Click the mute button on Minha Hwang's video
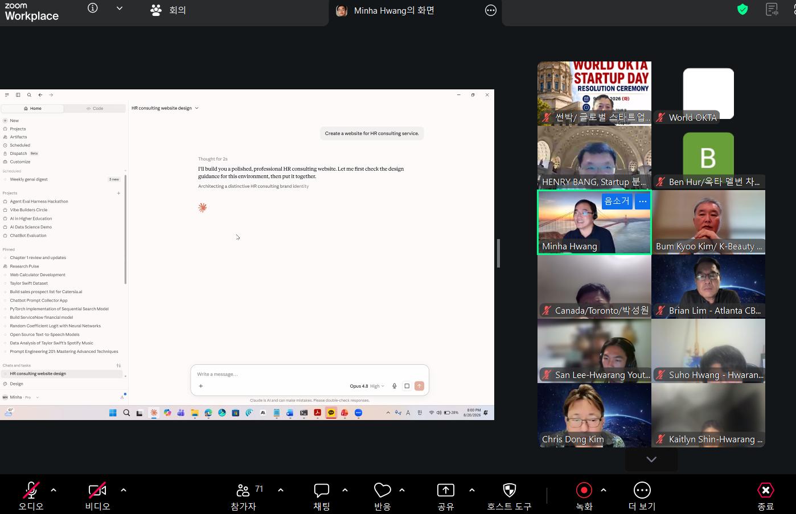This screenshot has height=514, width=796. 617,201
